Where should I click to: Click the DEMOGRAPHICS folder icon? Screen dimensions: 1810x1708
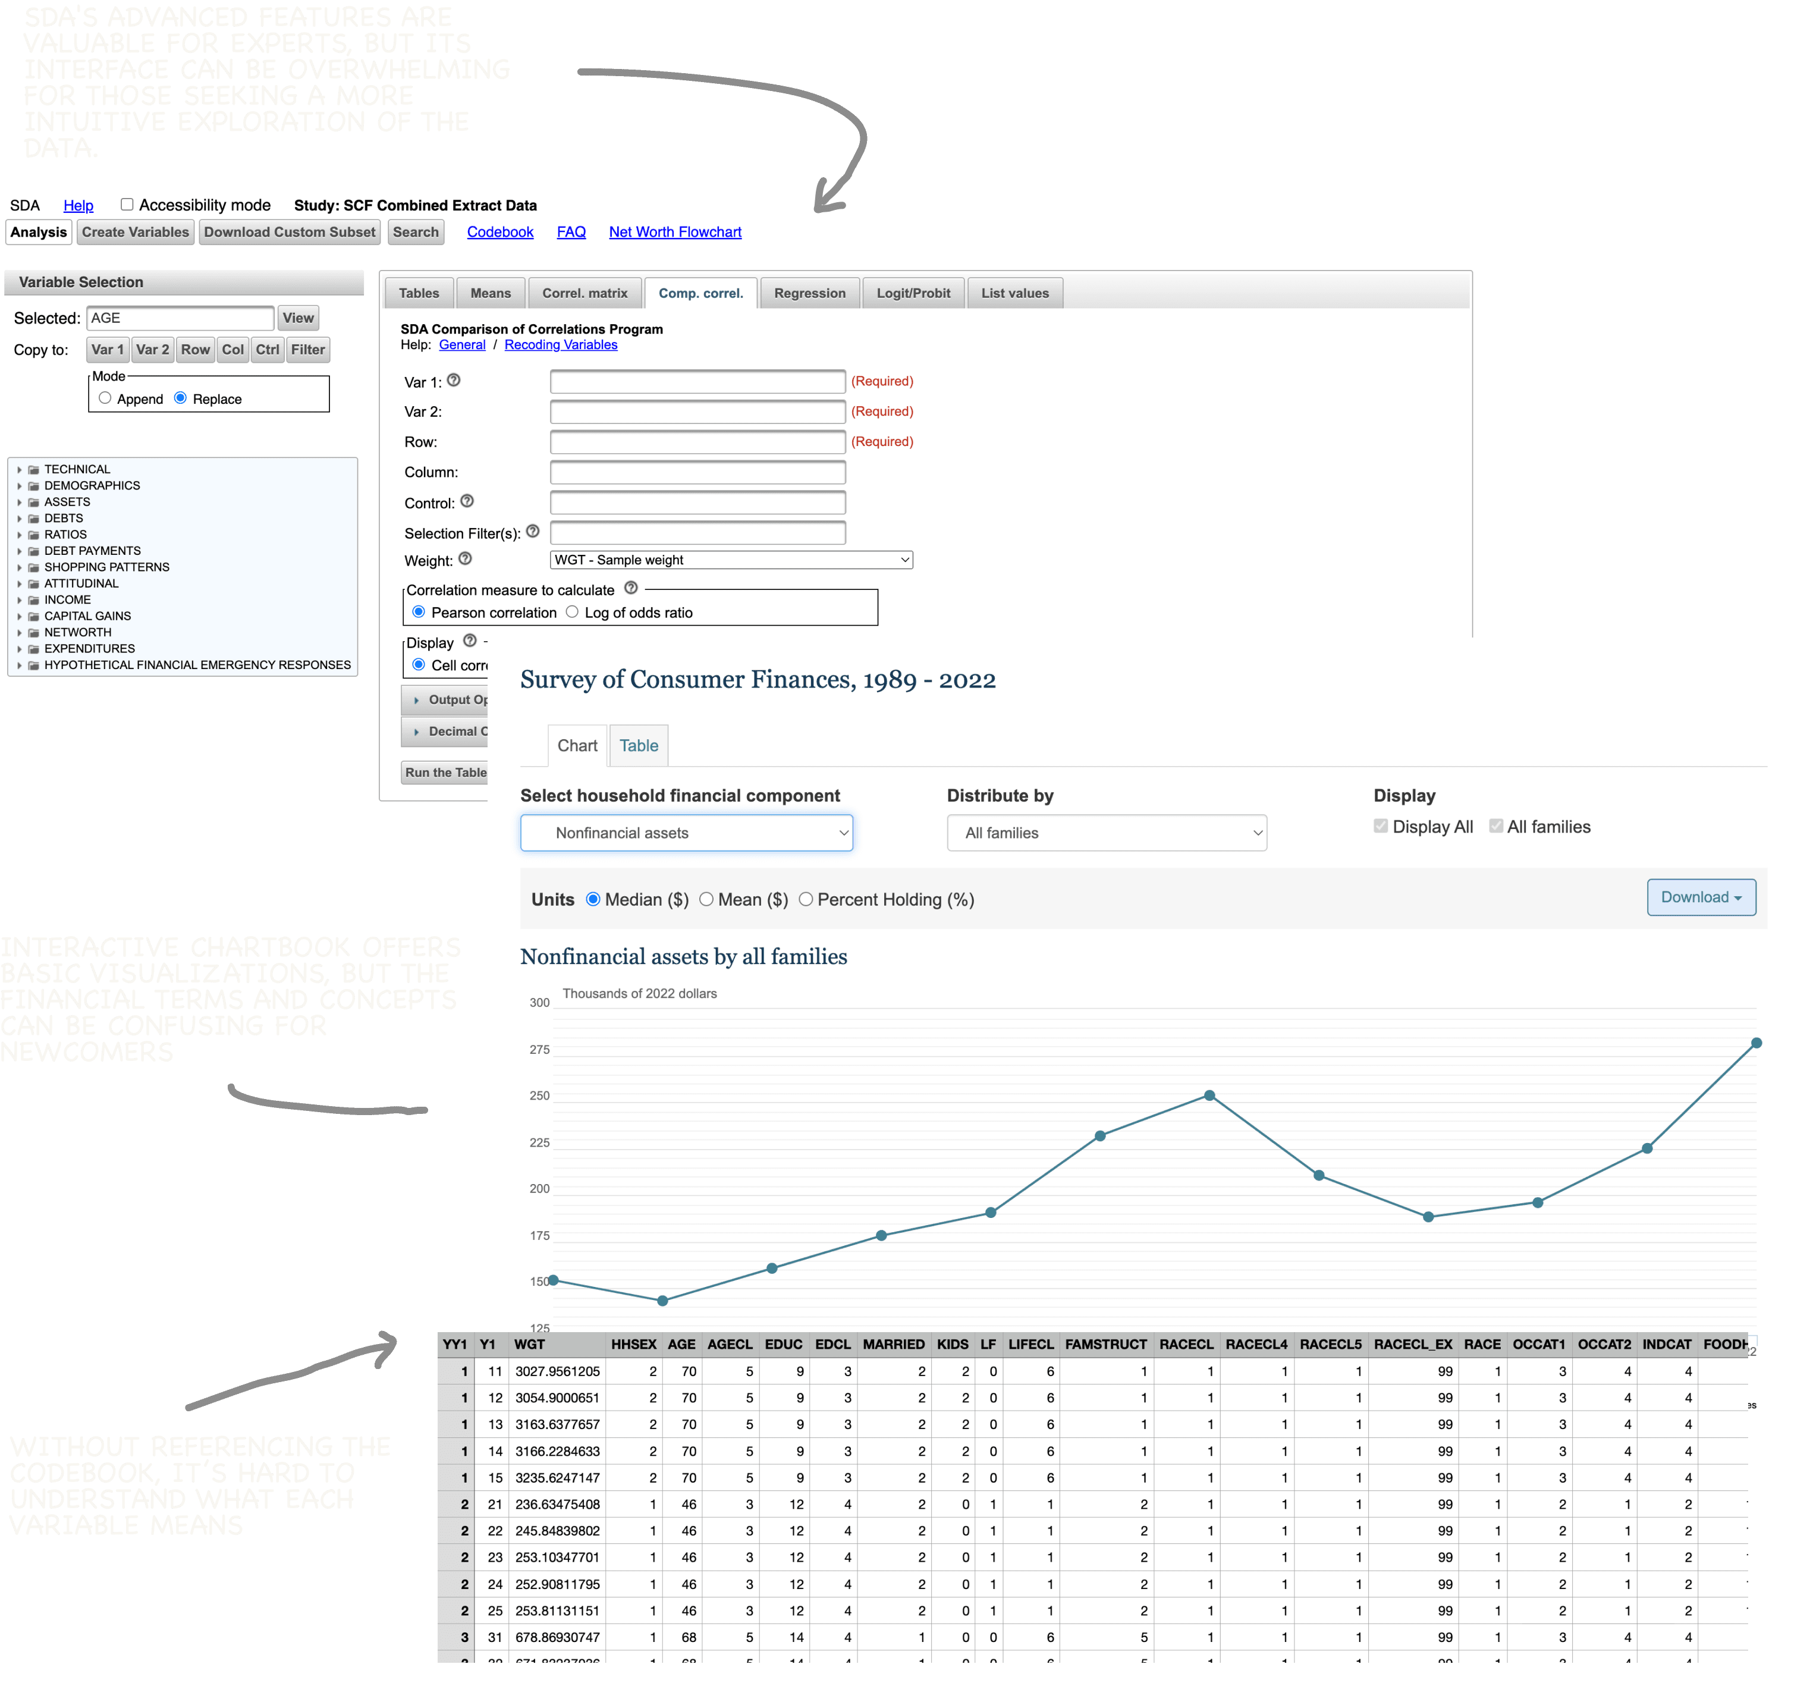coord(34,486)
